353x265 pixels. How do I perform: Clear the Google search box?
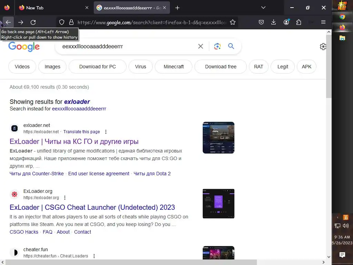[x=200, y=46]
